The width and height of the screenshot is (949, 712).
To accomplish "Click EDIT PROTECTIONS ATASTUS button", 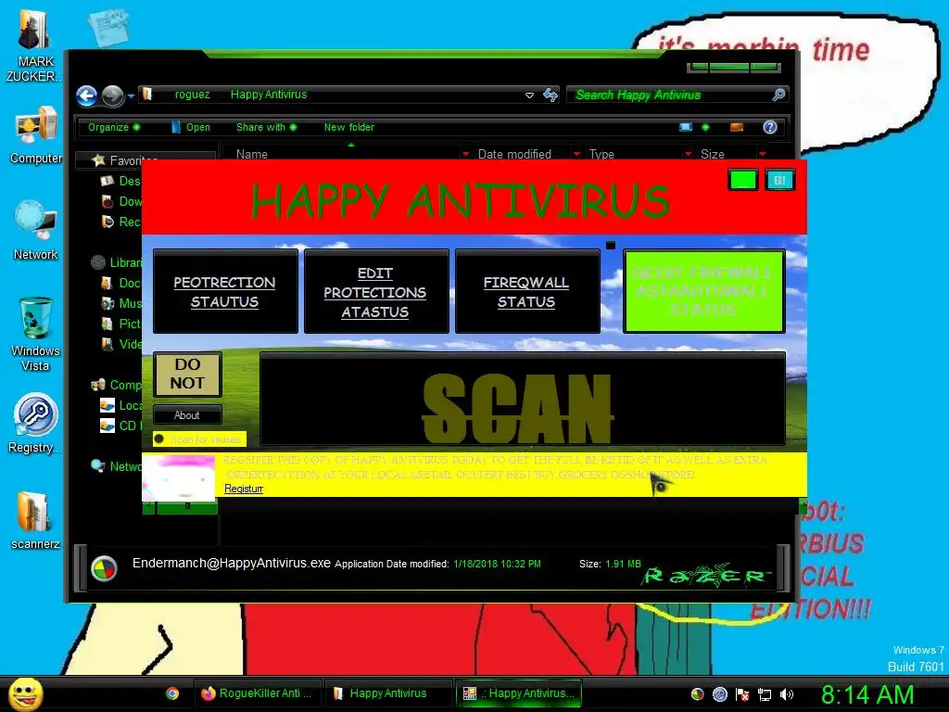I will [x=376, y=291].
